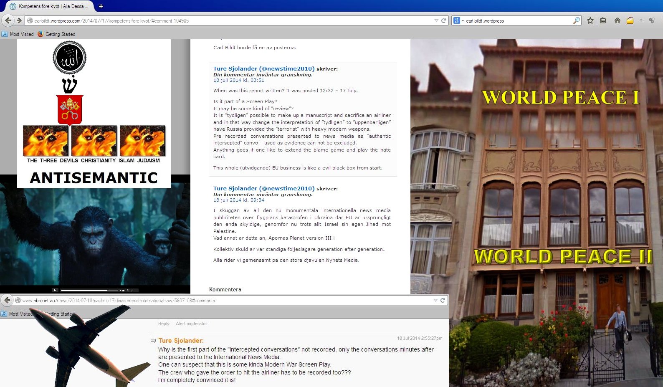The image size is (663, 387).
Task: Click the globe site identity icon at carlbildt.wordpress.com
Action: (x=30, y=20)
